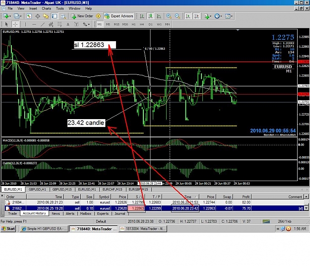Toggle chart Auto Scroll
The width and height of the screenshot is (310, 266).
point(188,16)
